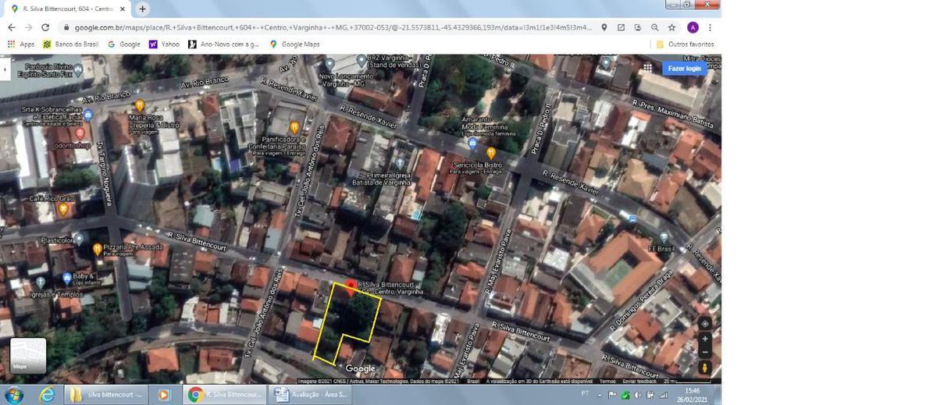Click the BRZ Varginha stand de vendas marker
This screenshot has width=937, height=405.
click(x=360, y=59)
